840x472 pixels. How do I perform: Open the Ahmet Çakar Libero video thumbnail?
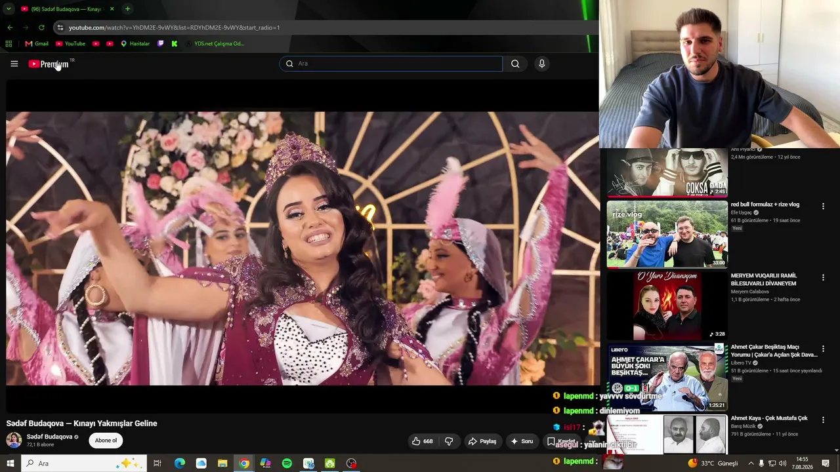point(667,377)
